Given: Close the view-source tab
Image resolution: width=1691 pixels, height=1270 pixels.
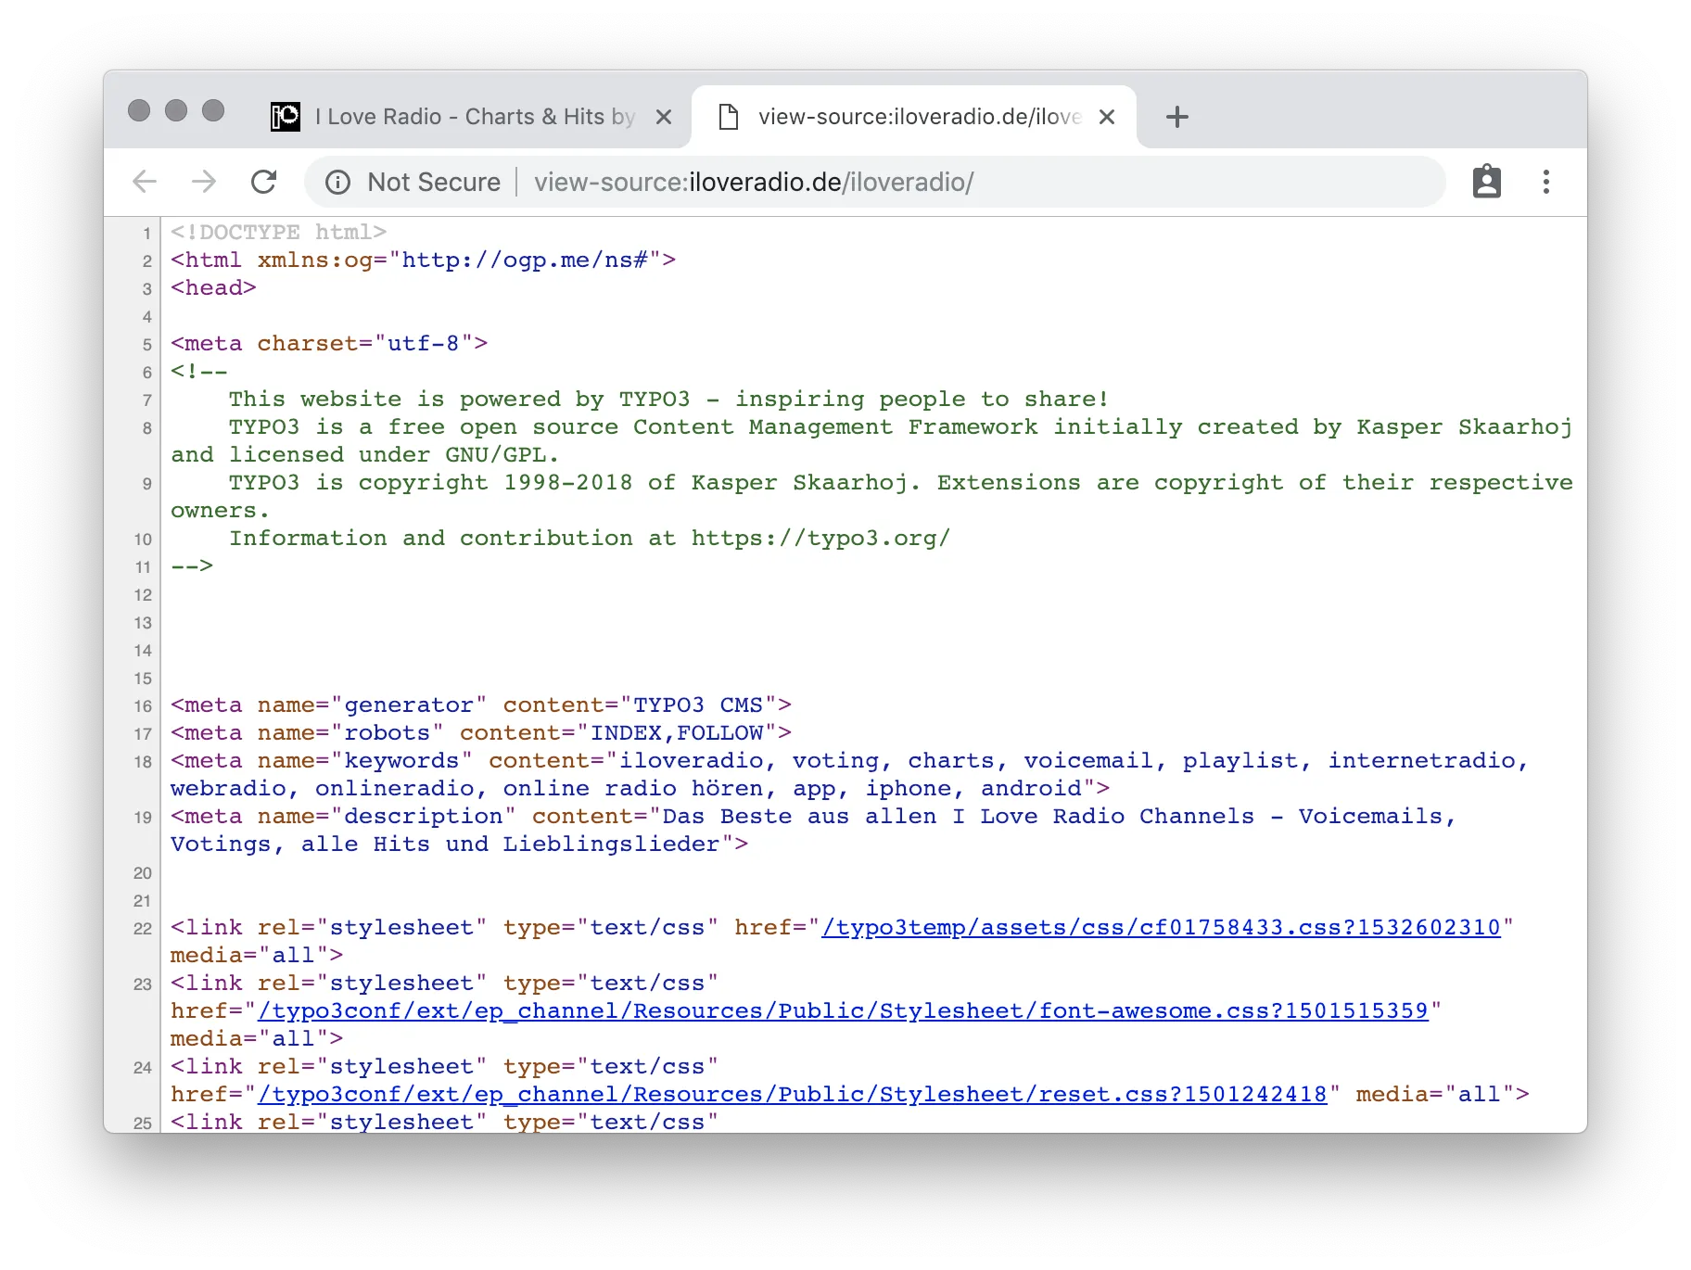Looking at the screenshot, I should coord(1107,117).
